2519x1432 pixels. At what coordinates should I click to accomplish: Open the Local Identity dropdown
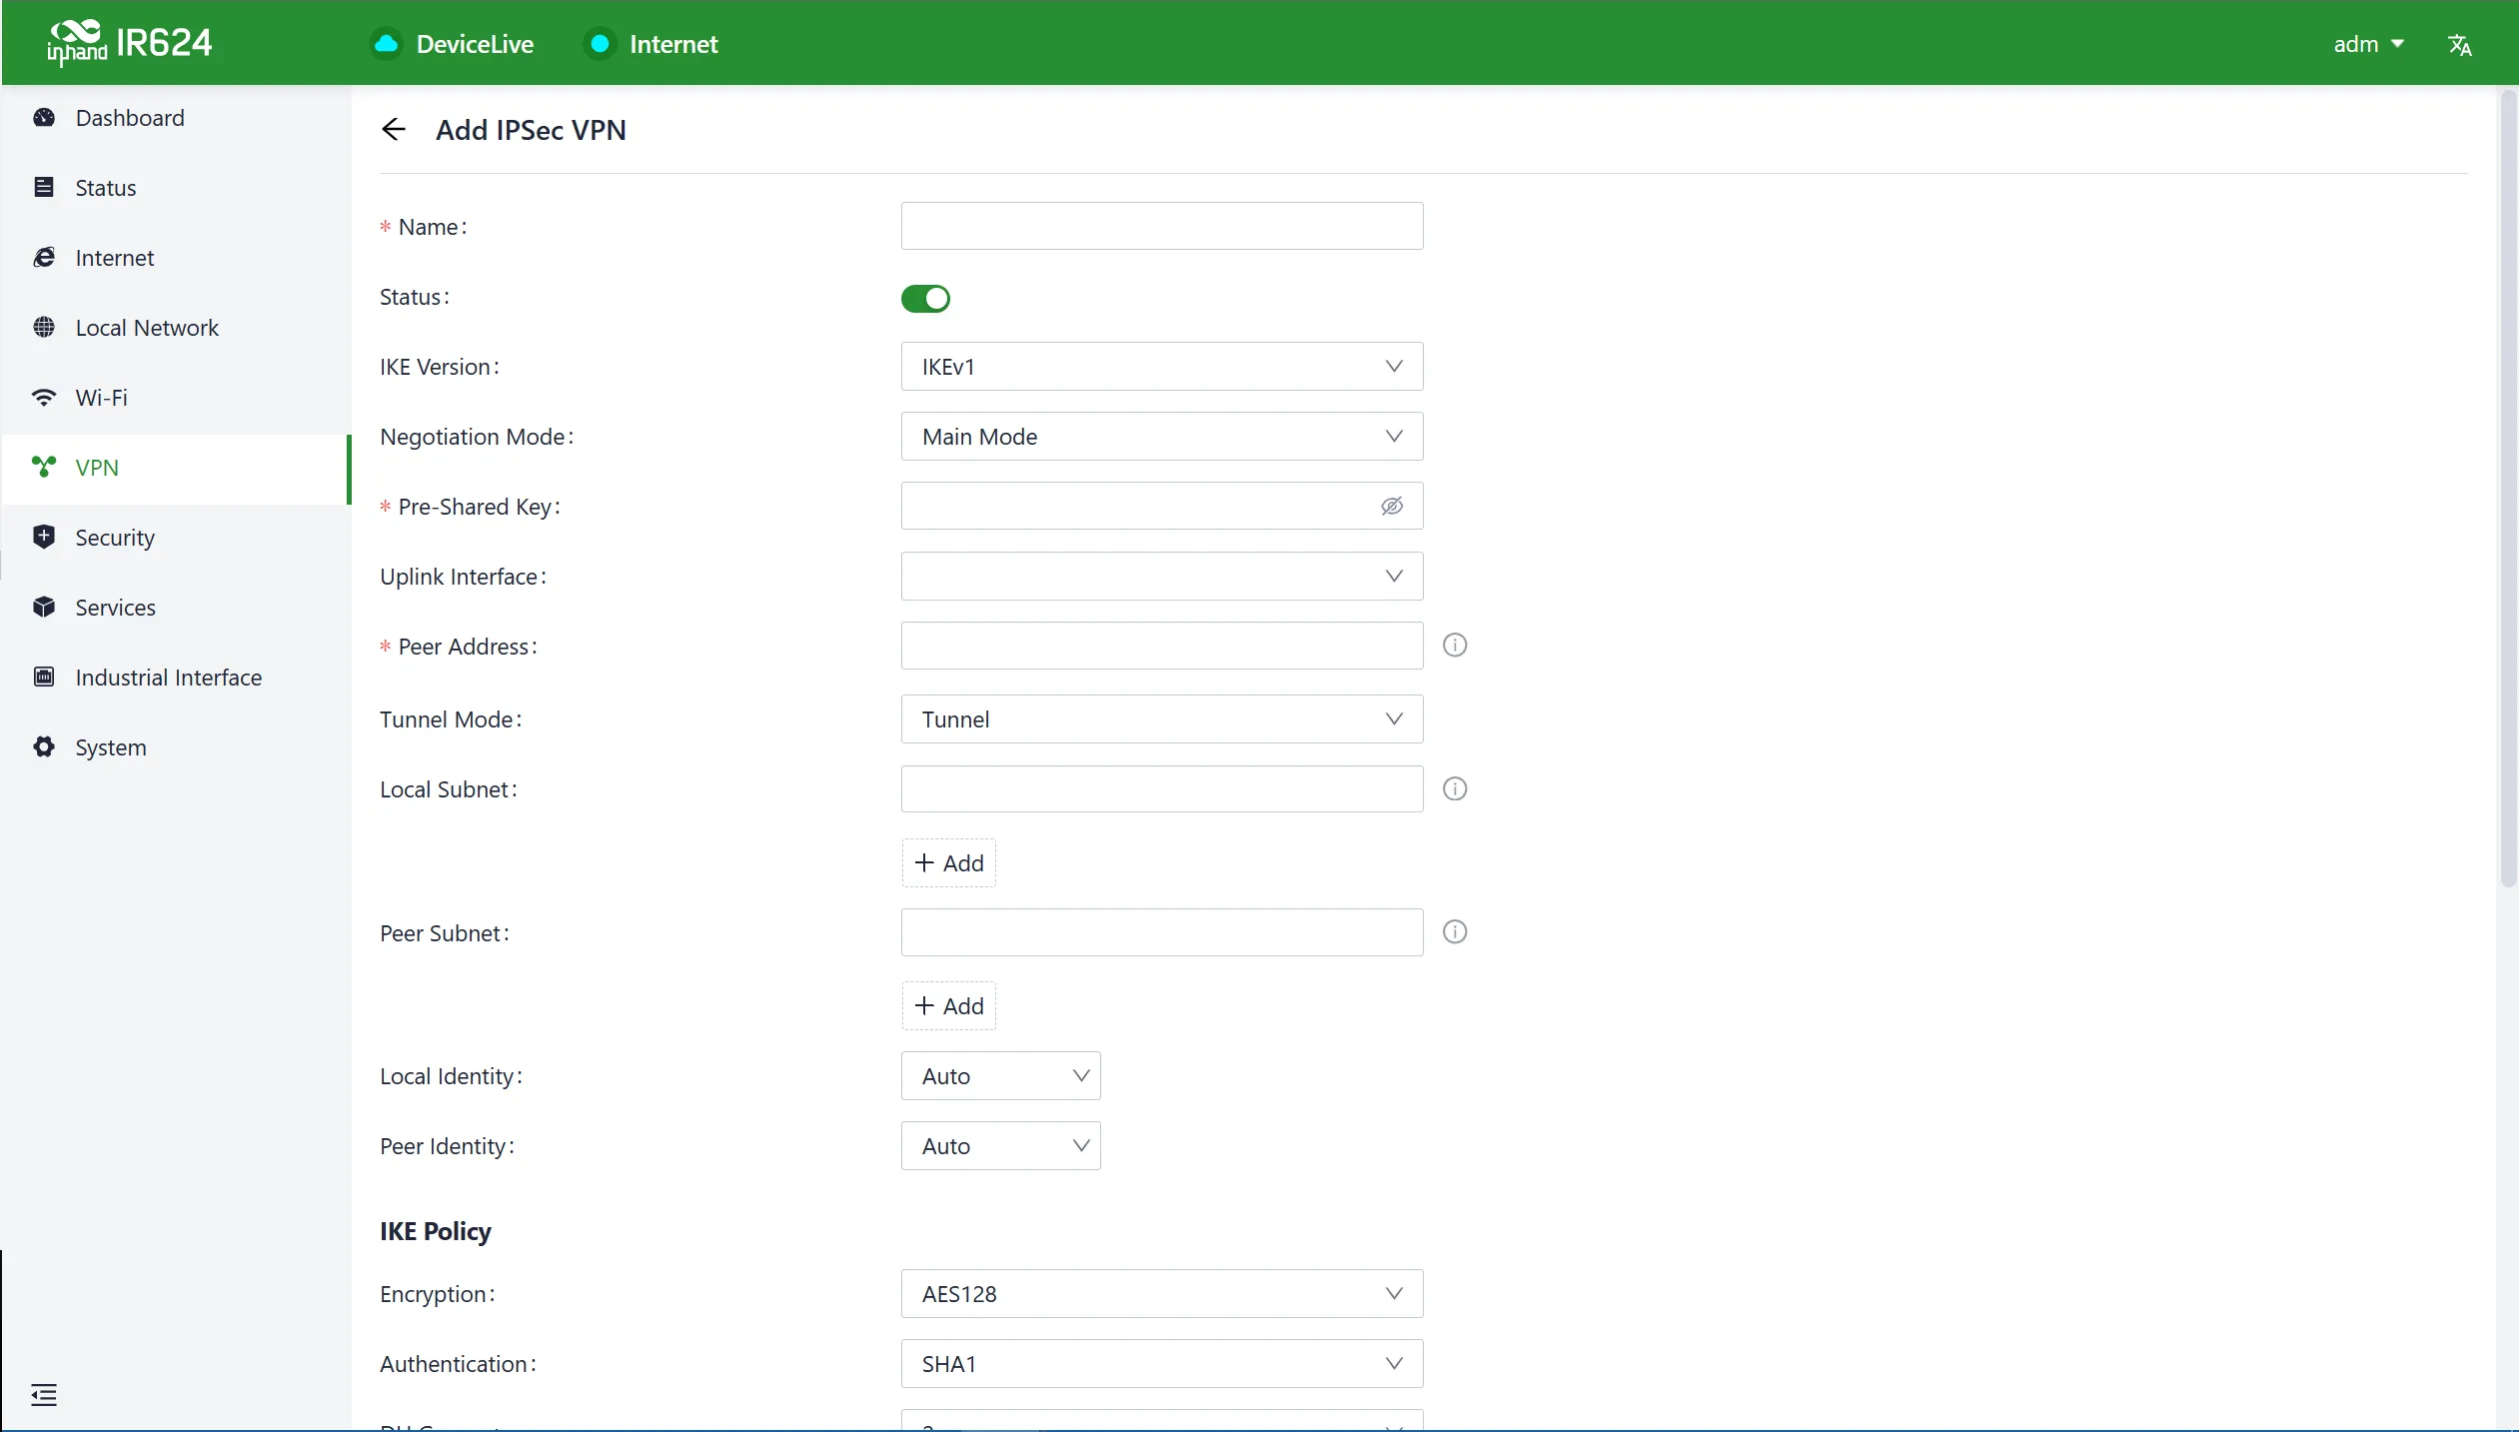pos(1000,1076)
